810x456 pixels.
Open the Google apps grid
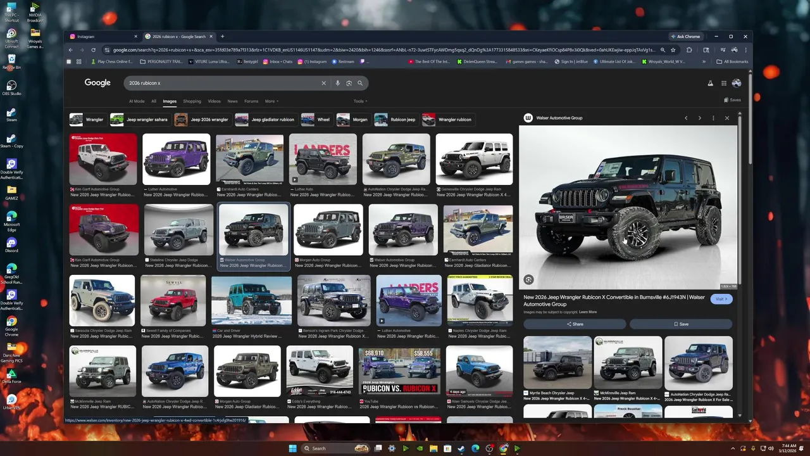[723, 83]
